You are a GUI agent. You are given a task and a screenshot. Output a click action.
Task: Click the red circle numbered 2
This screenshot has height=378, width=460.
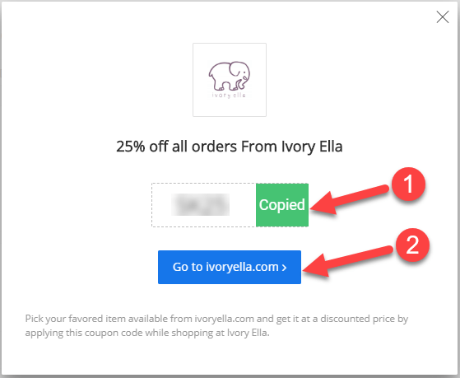(x=412, y=245)
